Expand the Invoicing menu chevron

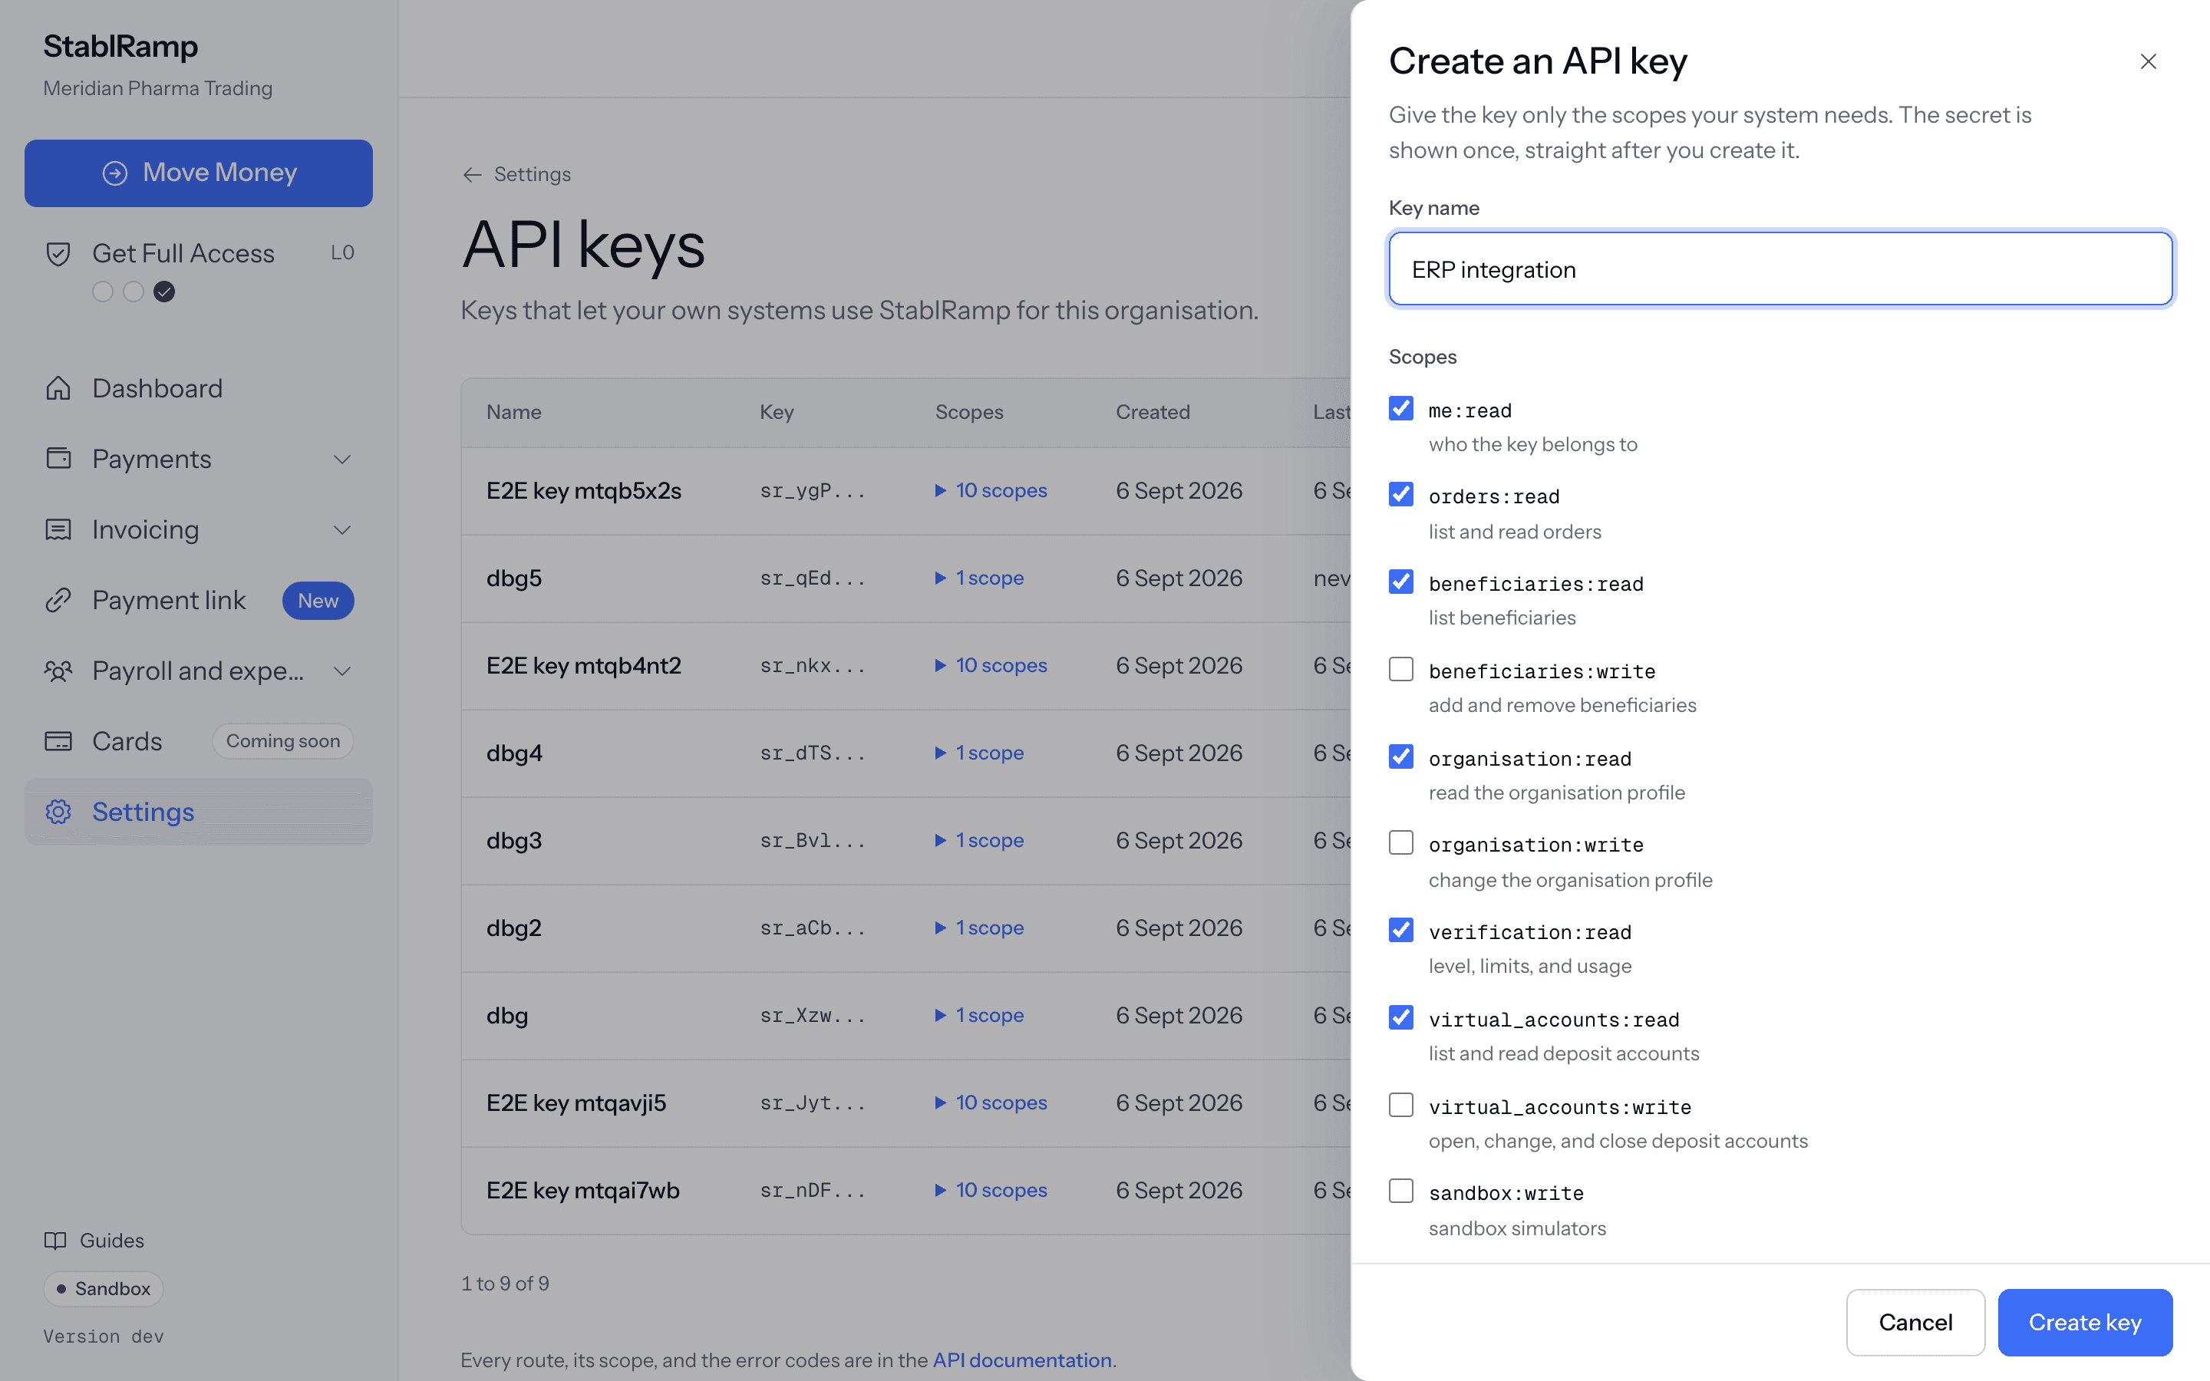pyautogui.click(x=342, y=529)
